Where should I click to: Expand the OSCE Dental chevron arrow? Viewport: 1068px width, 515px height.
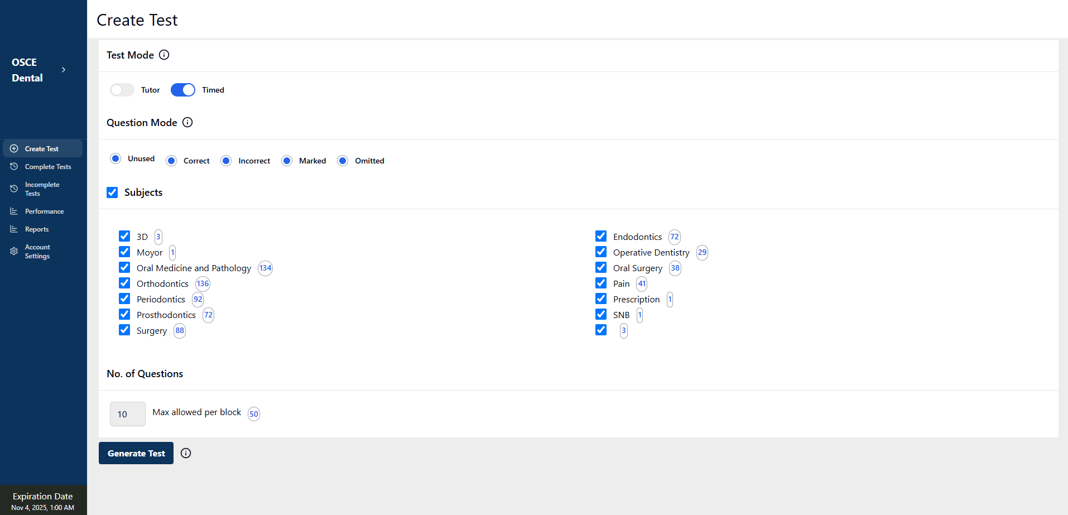[64, 70]
